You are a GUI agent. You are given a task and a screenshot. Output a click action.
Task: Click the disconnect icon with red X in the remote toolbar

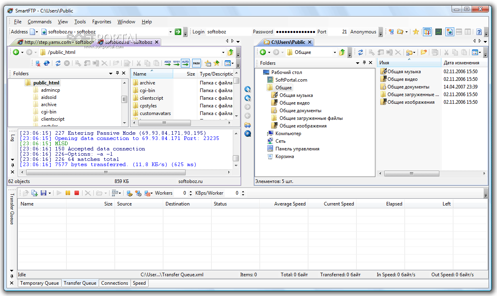(x=38, y=63)
